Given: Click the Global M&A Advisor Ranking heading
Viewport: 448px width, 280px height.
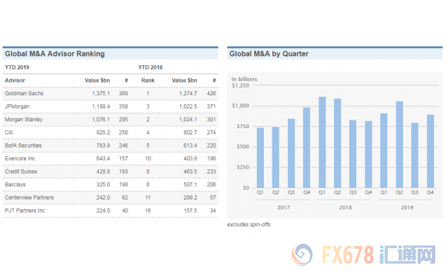Looking at the screenshot, I should point(55,54).
